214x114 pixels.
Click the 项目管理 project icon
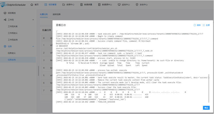click(x=46, y=5)
